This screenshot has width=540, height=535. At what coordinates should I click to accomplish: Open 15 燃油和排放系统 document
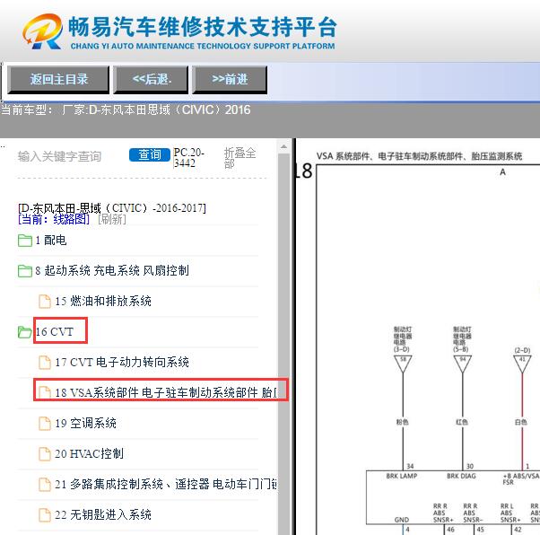[x=103, y=302]
